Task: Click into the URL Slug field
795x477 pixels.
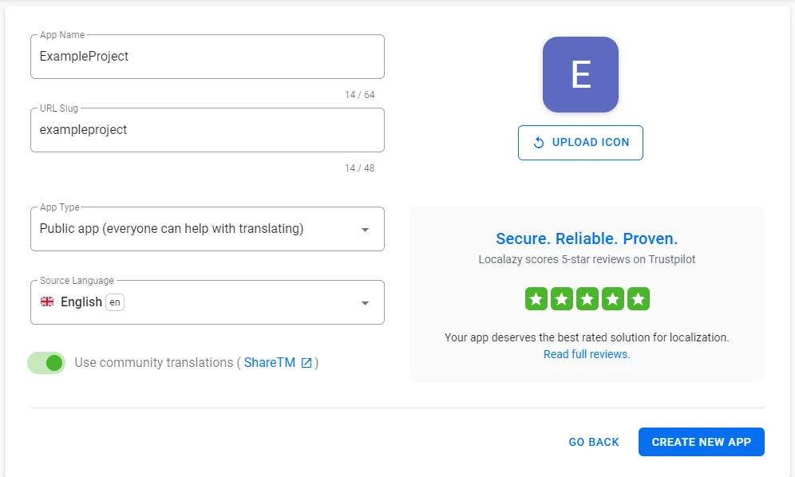Action: [x=207, y=130]
